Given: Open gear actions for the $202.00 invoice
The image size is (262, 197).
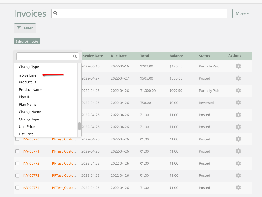Looking at the screenshot, I should 238,66.
